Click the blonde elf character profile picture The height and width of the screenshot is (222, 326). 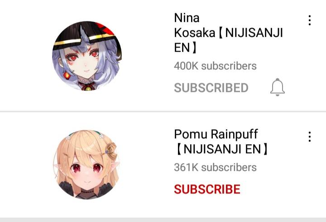click(x=87, y=165)
